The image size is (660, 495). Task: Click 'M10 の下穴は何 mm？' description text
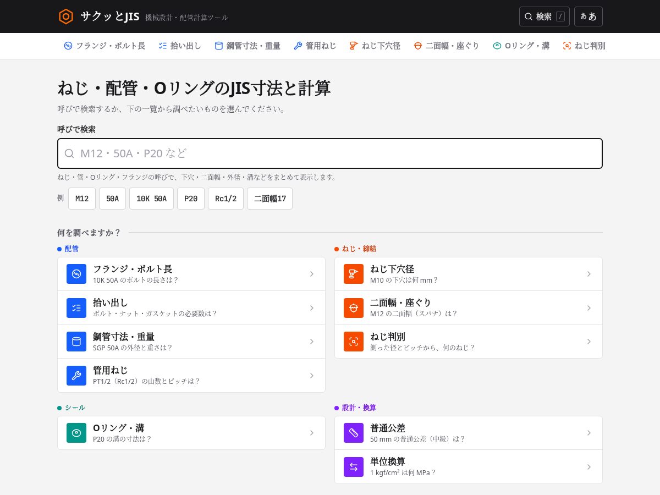tap(404, 280)
